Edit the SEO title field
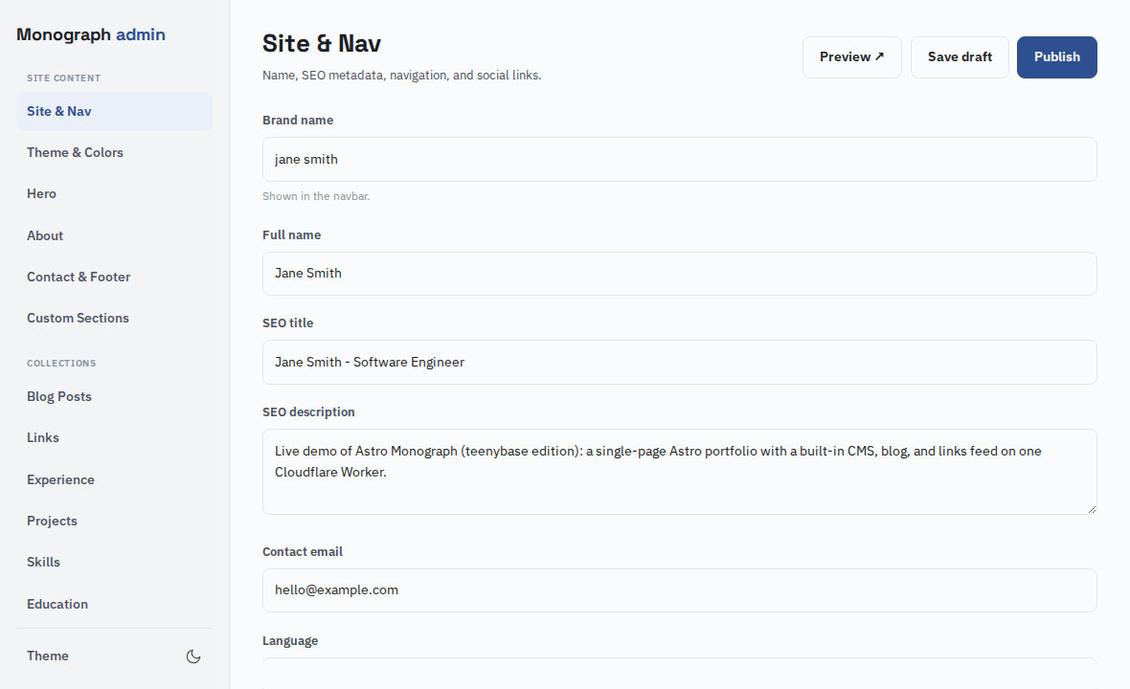 coord(680,362)
